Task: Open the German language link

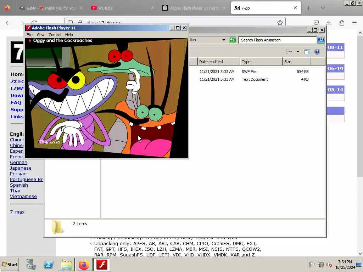Action: tap(18, 163)
